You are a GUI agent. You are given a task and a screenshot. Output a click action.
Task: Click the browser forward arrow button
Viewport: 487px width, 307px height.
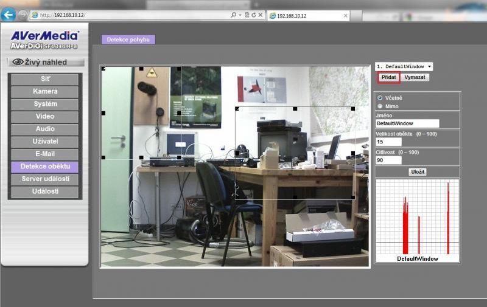[x=23, y=15]
